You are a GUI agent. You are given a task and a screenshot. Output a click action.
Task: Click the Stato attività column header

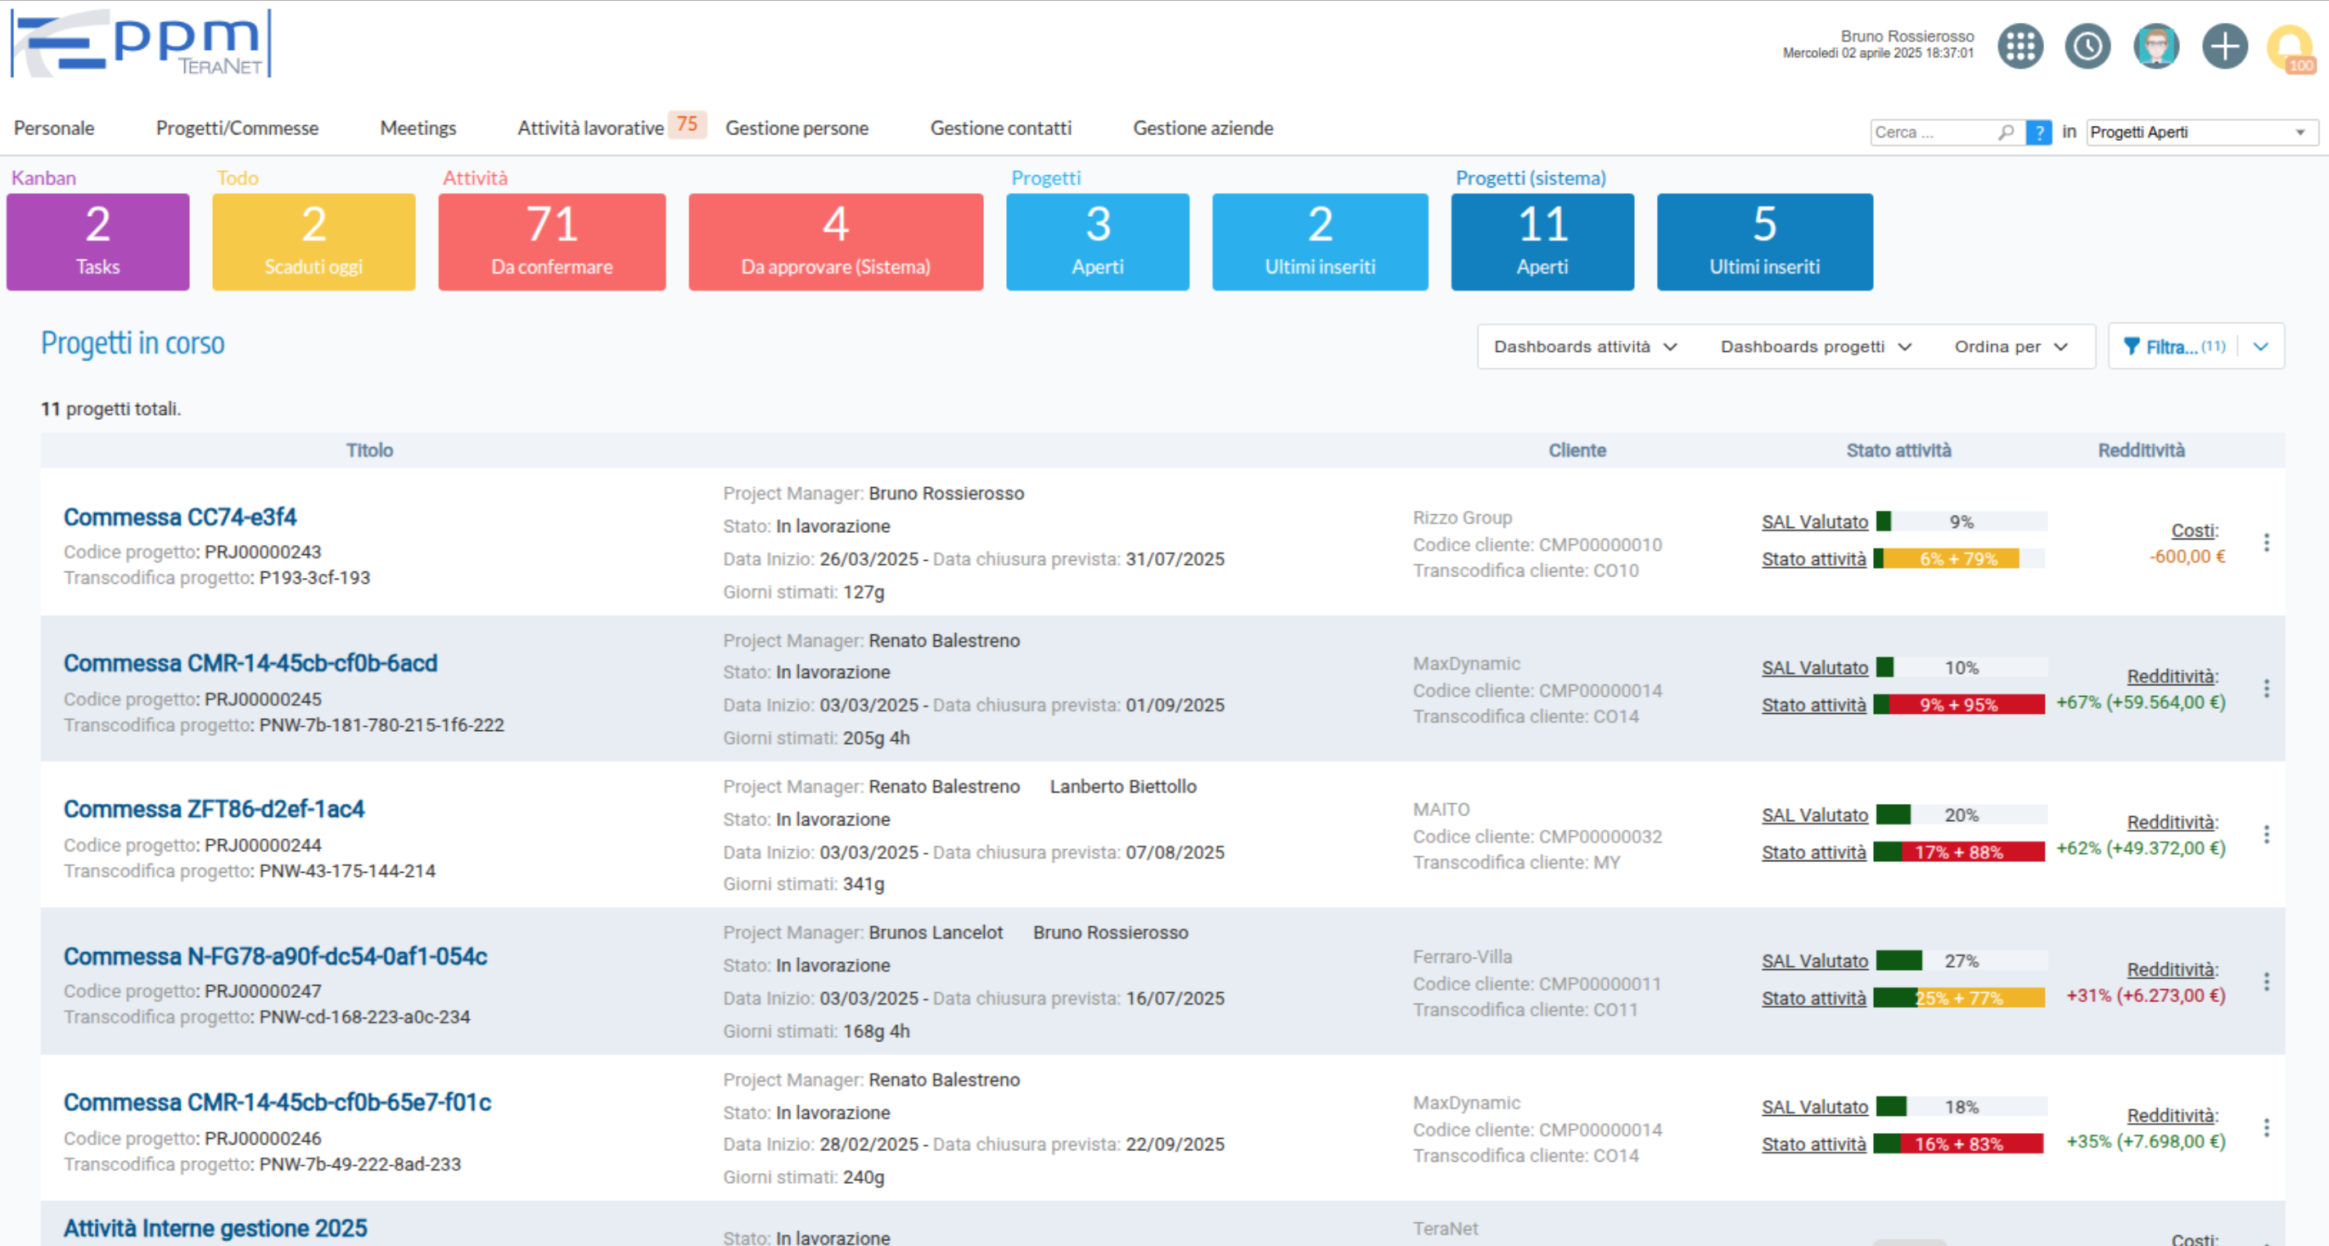pos(1898,450)
